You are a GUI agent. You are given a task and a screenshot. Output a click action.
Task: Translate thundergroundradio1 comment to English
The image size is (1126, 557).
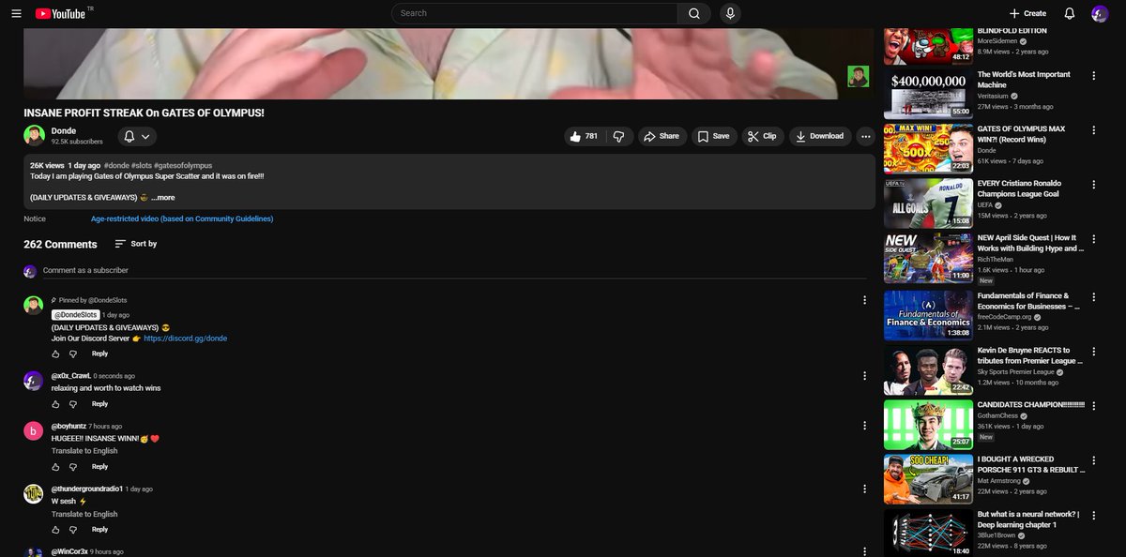pos(84,514)
